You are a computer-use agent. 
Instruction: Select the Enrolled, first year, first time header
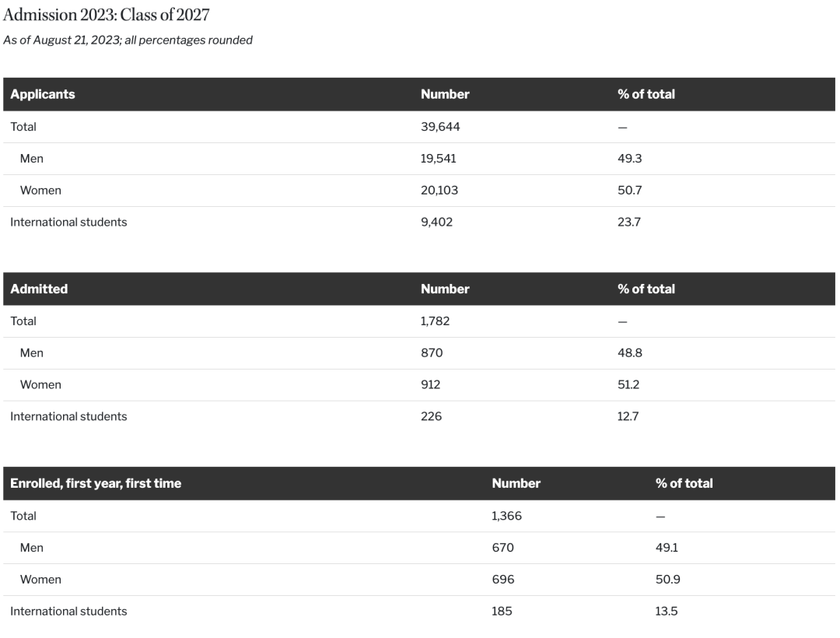click(x=96, y=483)
